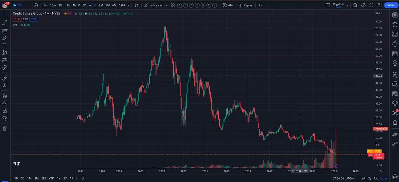Screen dimensions: 399x182
Task: Open the quick search magnifier icon
Action: pyautogui.click(x=355, y=5)
